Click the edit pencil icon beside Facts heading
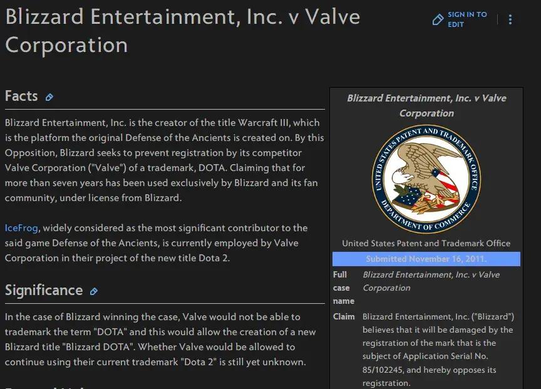541x389 pixels. 49,97
